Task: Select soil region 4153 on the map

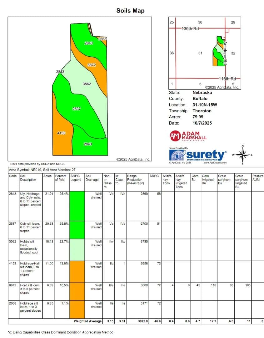Action: tap(61, 133)
